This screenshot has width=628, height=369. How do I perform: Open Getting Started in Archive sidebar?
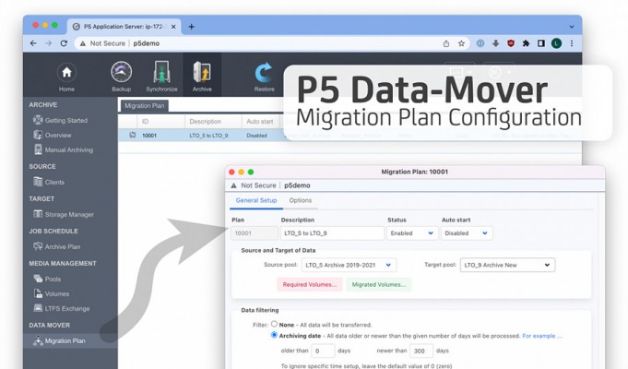point(61,120)
